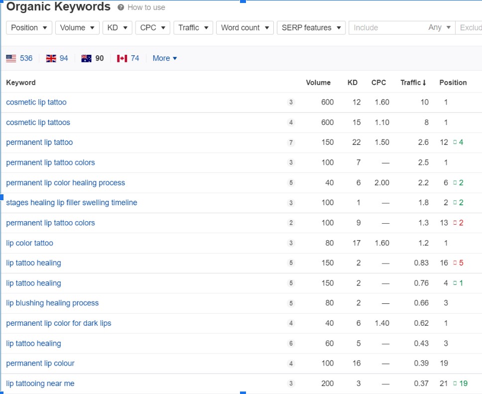Viewport: 482px width, 394px height.
Task: Expand the SERP features filter dropdown
Action: pyautogui.click(x=311, y=28)
